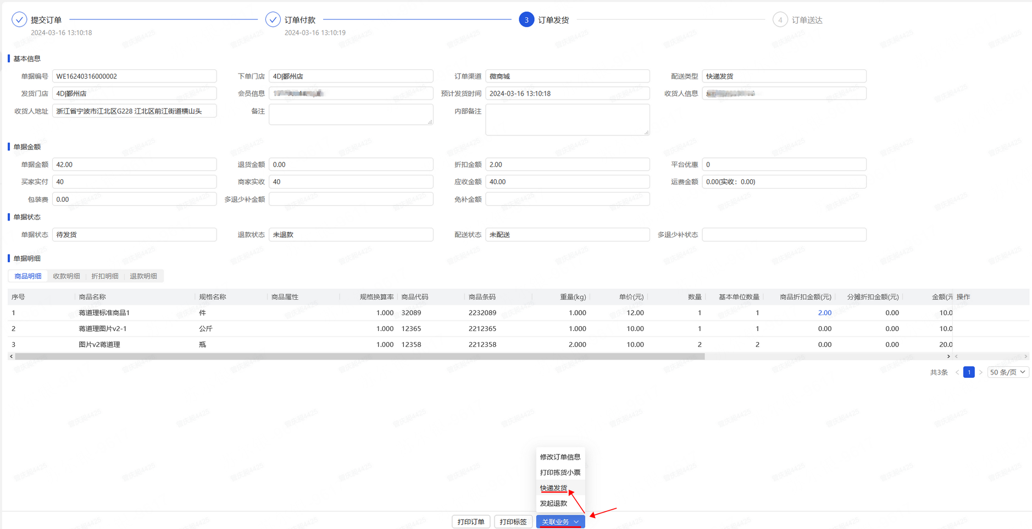Click the 配送状态 field showing 未配送
1032x529 pixels.
pyautogui.click(x=568, y=235)
